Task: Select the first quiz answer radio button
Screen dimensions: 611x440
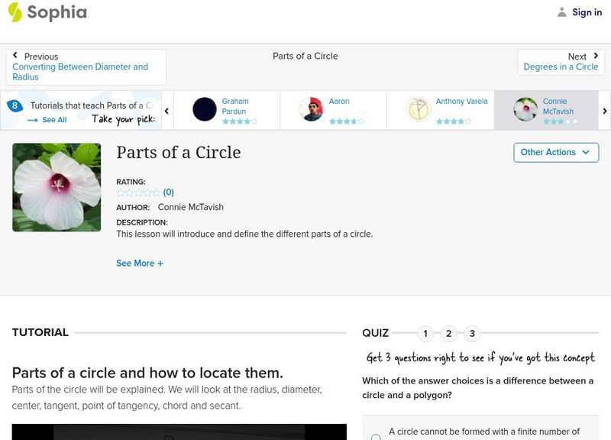Action: [x=376, y=437]
